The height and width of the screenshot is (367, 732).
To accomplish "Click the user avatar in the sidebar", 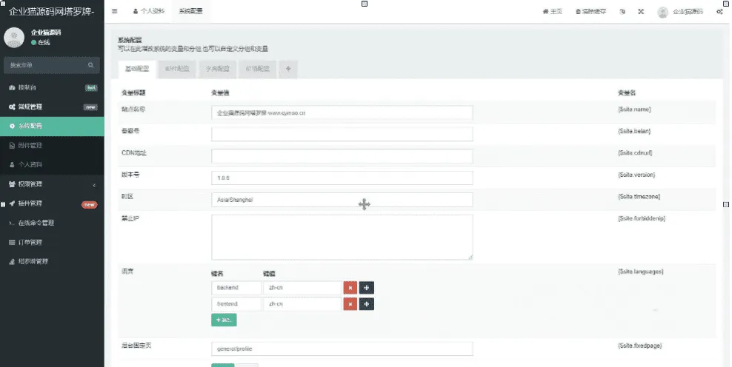I will point(14,37).
